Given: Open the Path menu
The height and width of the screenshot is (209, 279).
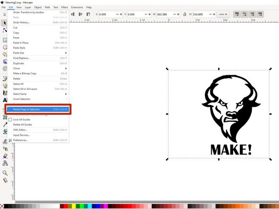Looking at the screenshot, I should pos(47,7).
